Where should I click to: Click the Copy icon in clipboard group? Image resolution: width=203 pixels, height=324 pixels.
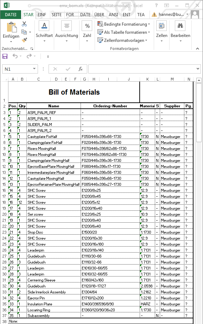click(24, 32)
